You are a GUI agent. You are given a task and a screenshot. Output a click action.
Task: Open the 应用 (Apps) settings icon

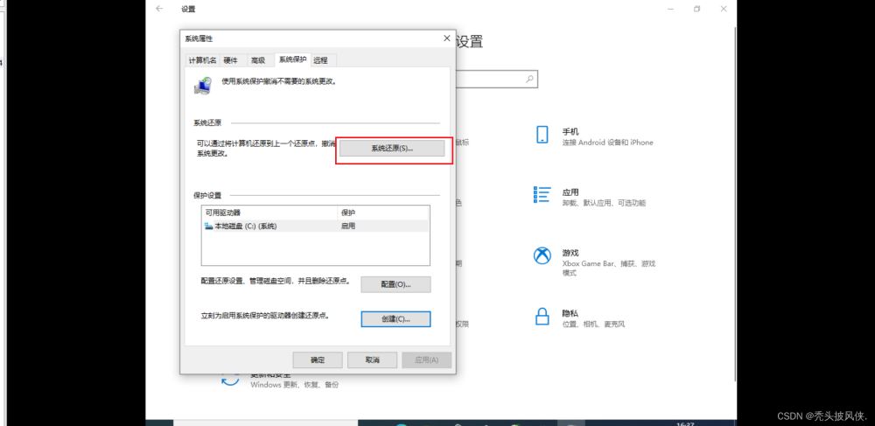[x=542, y=196]
